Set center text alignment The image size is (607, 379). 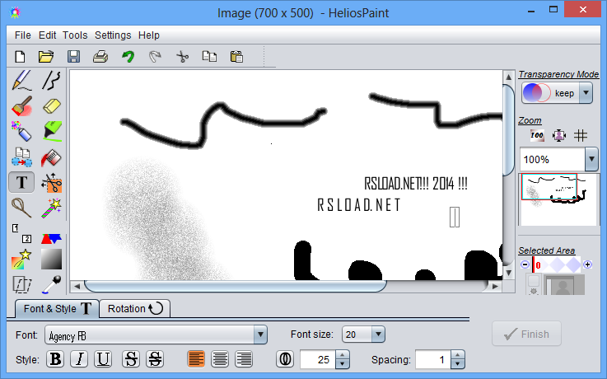220,359
